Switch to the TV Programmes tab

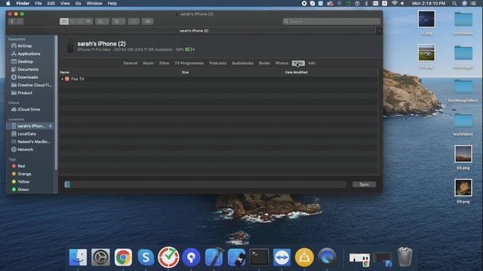(189, 63)
